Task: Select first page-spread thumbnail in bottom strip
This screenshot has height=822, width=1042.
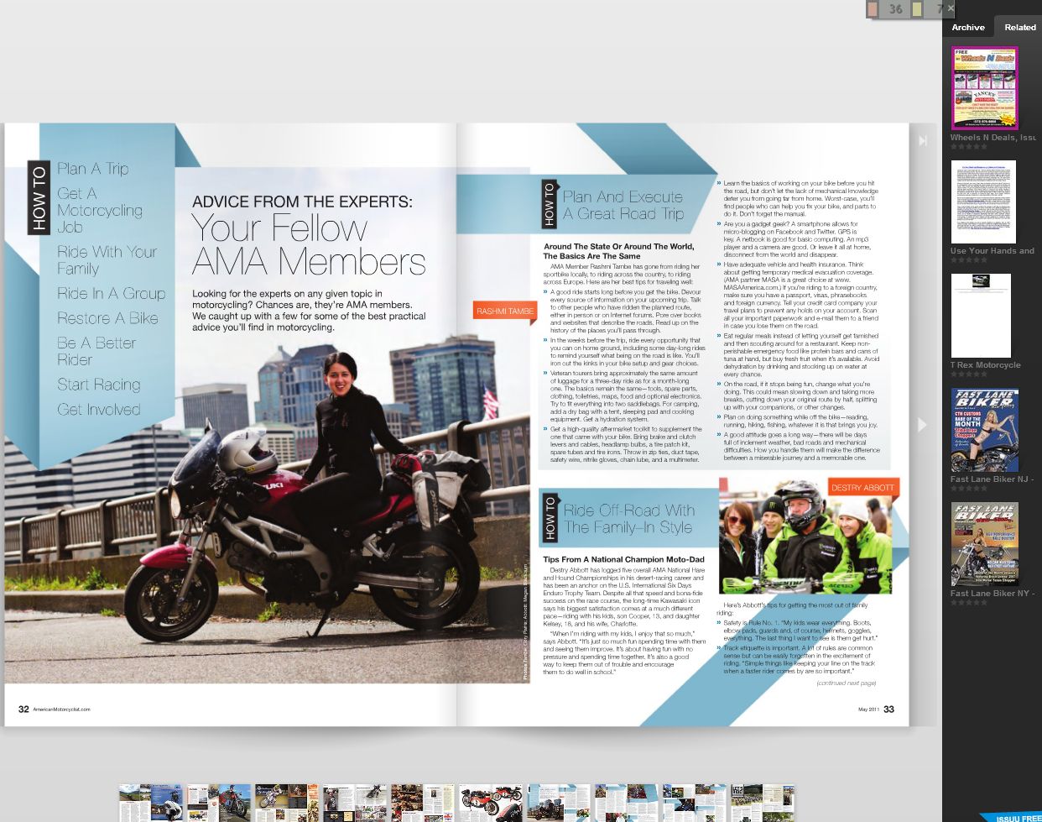Action: point(151,803)
